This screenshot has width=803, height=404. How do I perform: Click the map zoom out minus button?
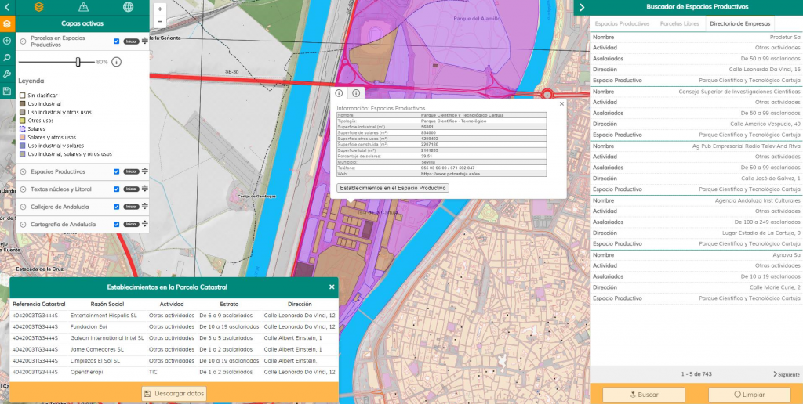coord(160,22)
